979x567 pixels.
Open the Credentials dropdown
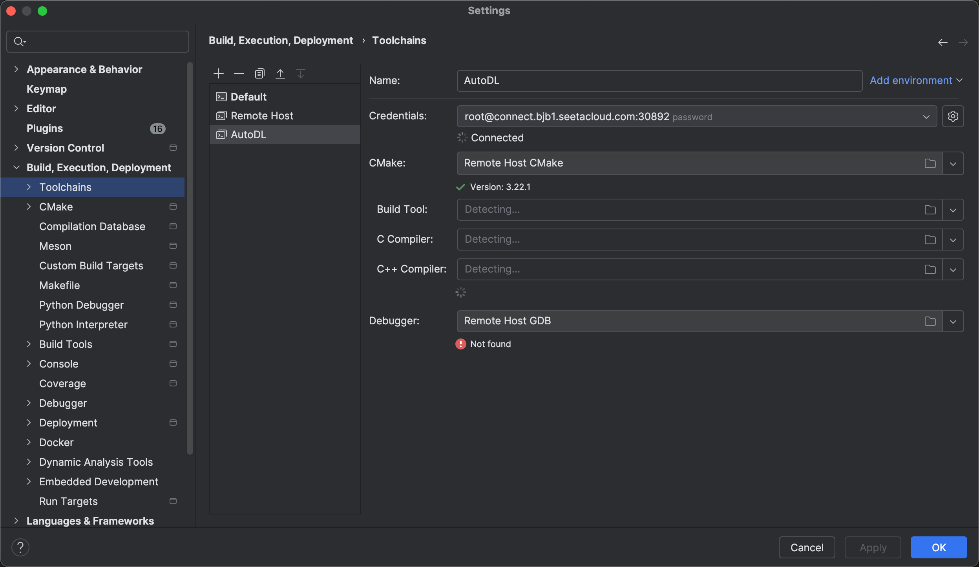point(926,117)
